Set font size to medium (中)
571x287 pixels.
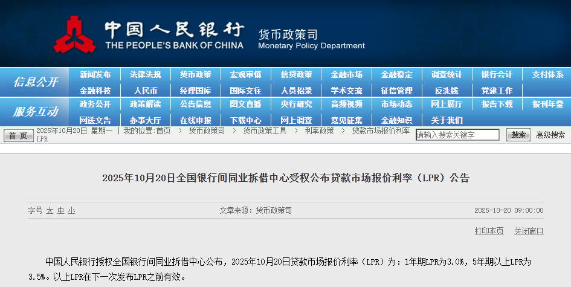tap(60, 211)
